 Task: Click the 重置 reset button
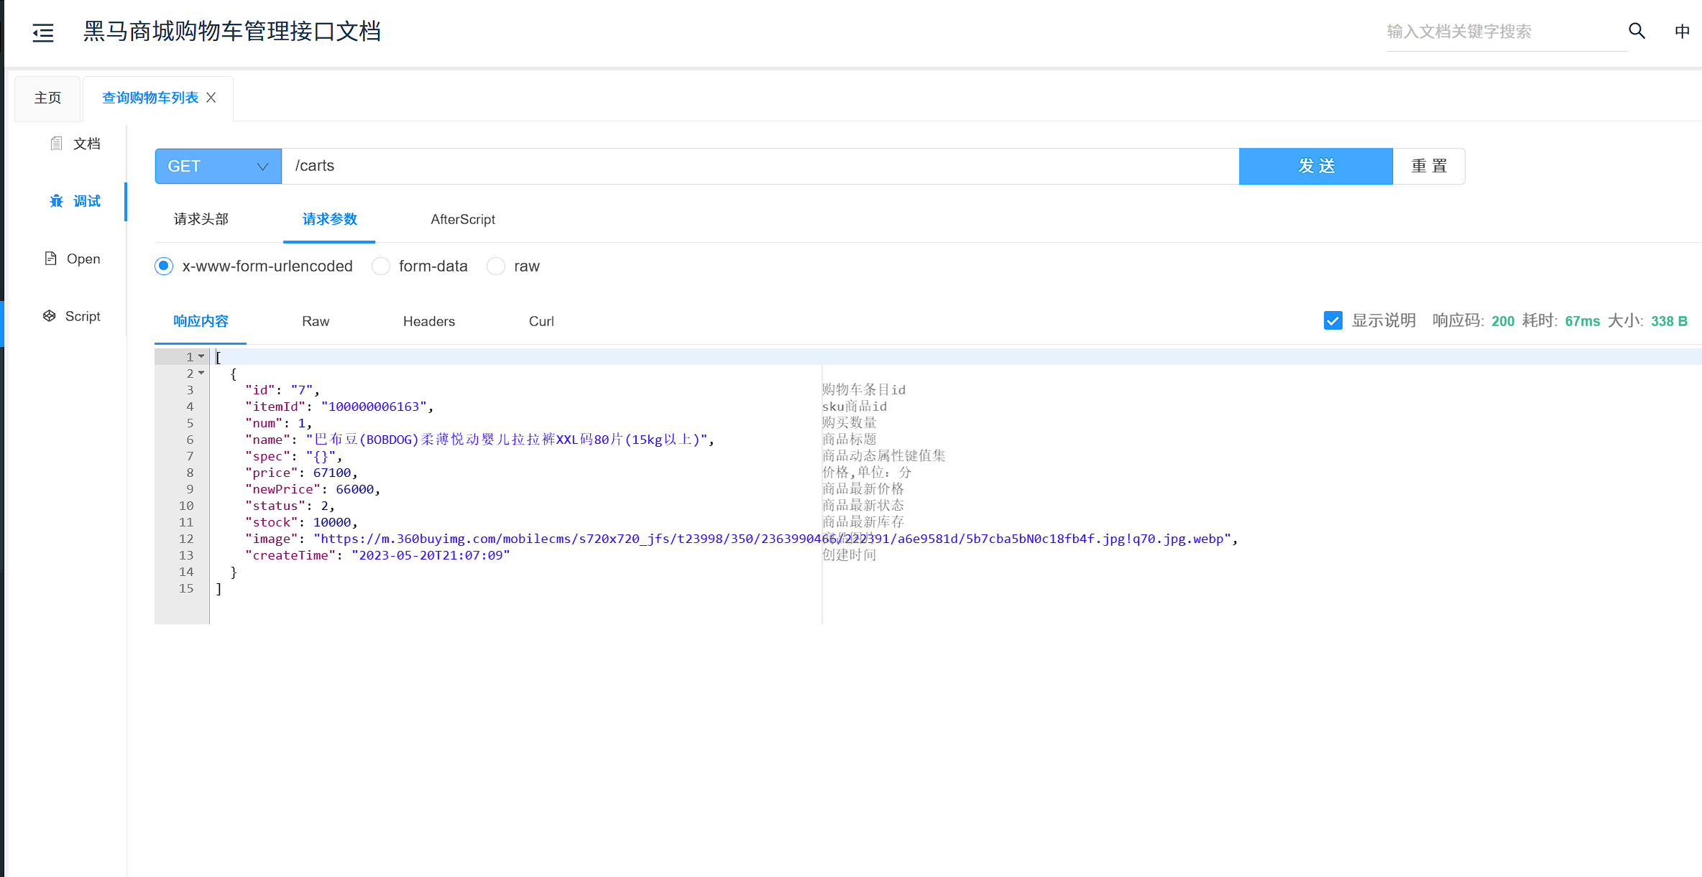coord(1428,167)
